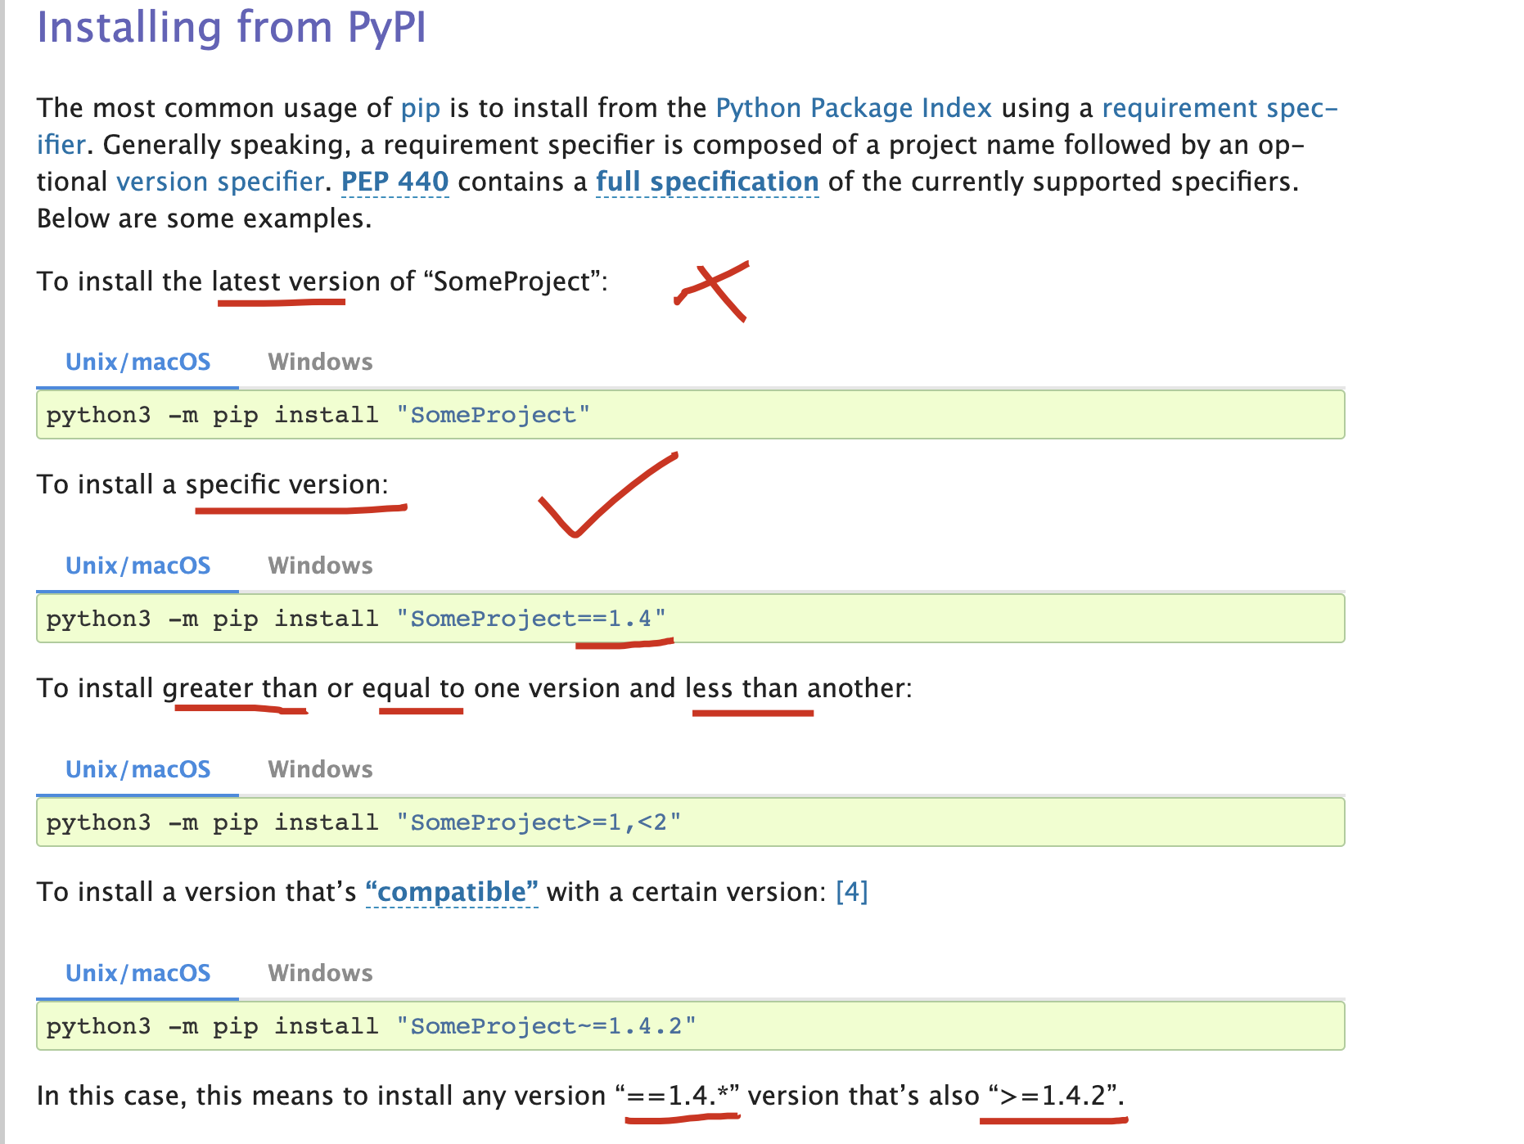Open the pip hyperlink
The width and height of the screenshot is (1524, 1144).
click(421, 107)
